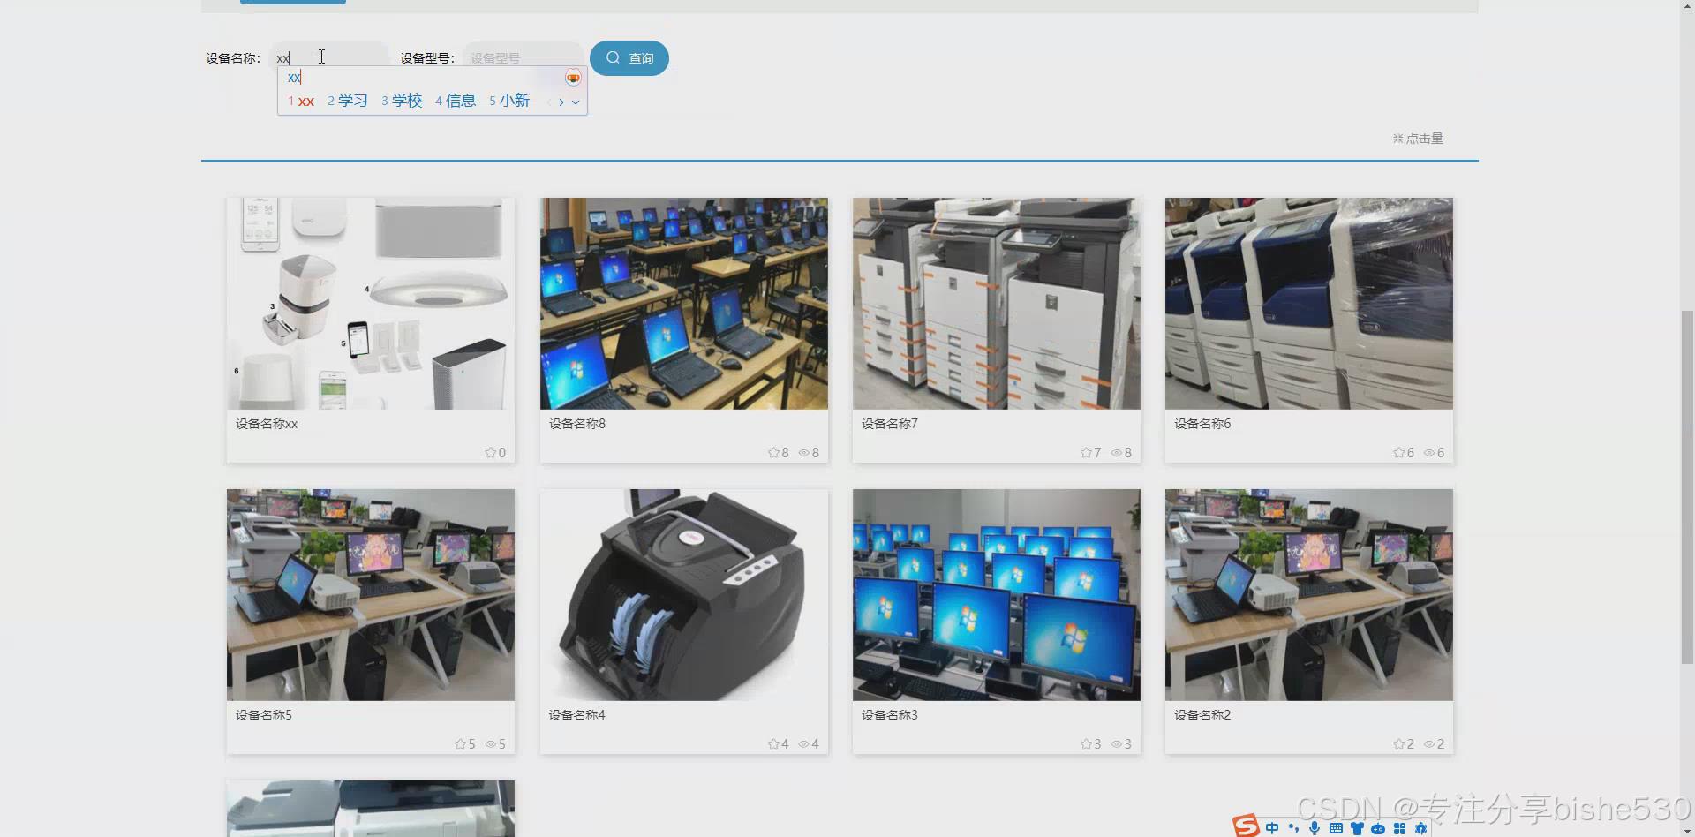Screen dimensions: 1695x837
Task: Expand the IME candidate list chevron
Action: coord(576,102)
